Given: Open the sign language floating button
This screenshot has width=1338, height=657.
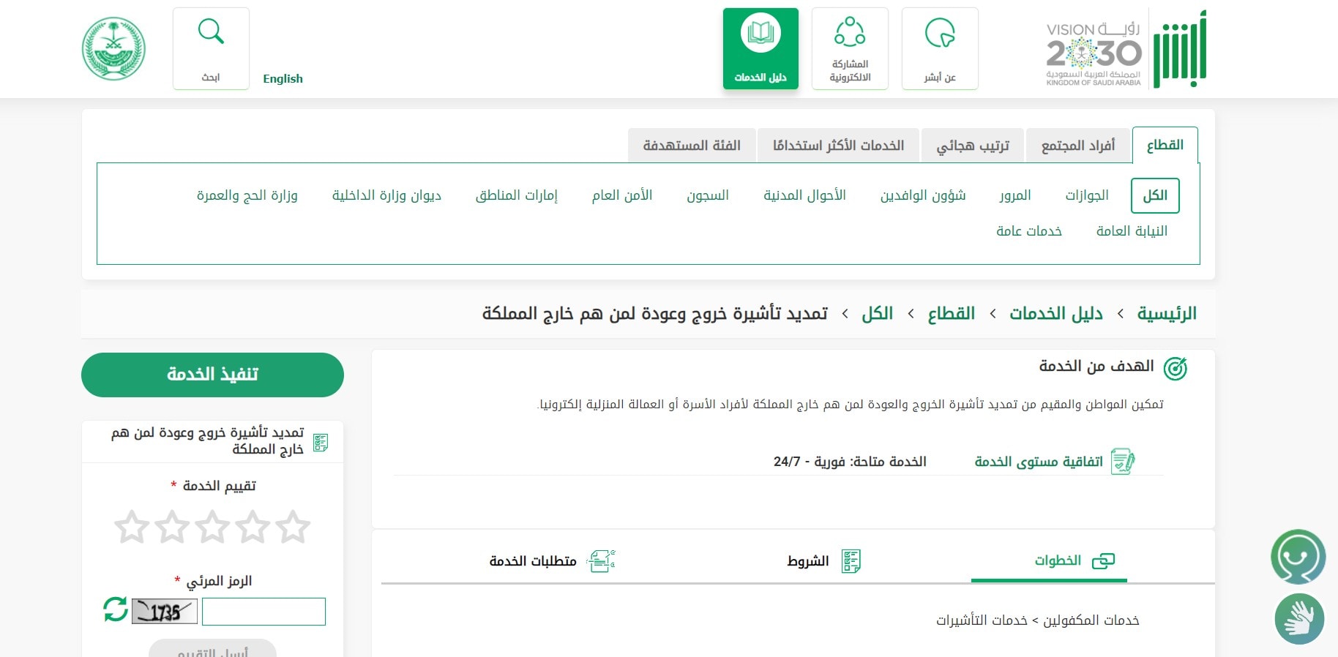Looking at the screenshot, I should [x=1299, y=619].
